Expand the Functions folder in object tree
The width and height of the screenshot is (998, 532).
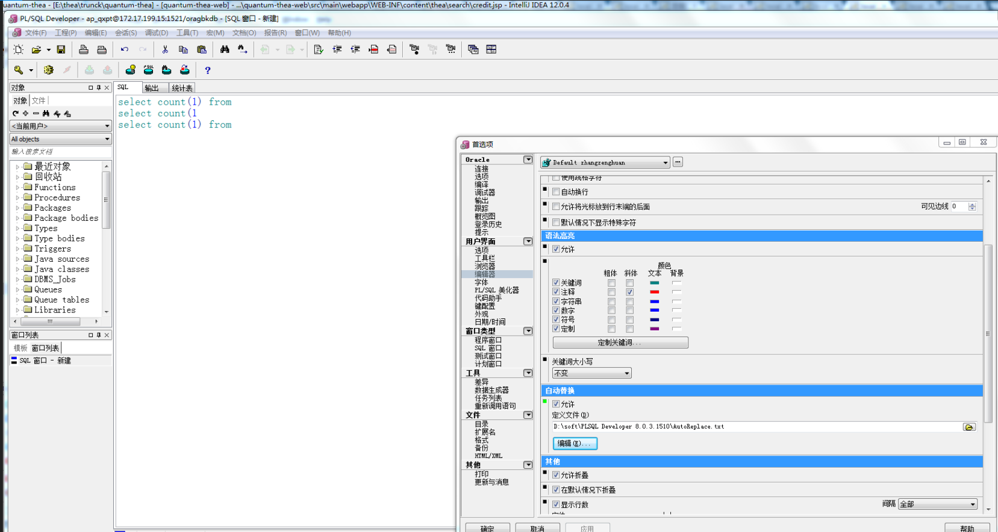click(x=17, y=188)
